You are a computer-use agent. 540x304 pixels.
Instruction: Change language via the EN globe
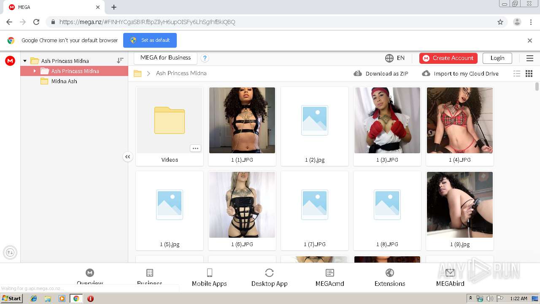click(x=395, y=58)
